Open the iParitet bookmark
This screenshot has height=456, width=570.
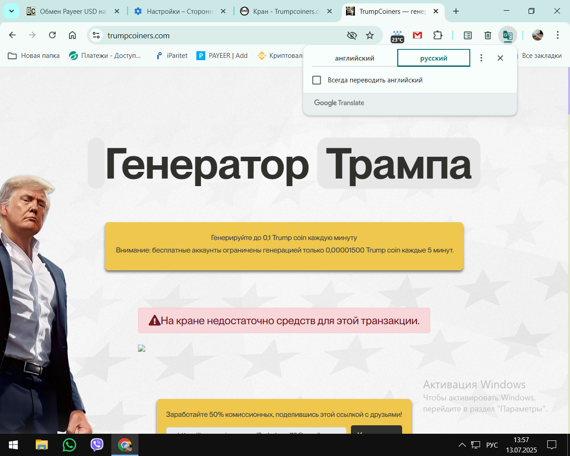pyautogui.click(x=172, y=56)
